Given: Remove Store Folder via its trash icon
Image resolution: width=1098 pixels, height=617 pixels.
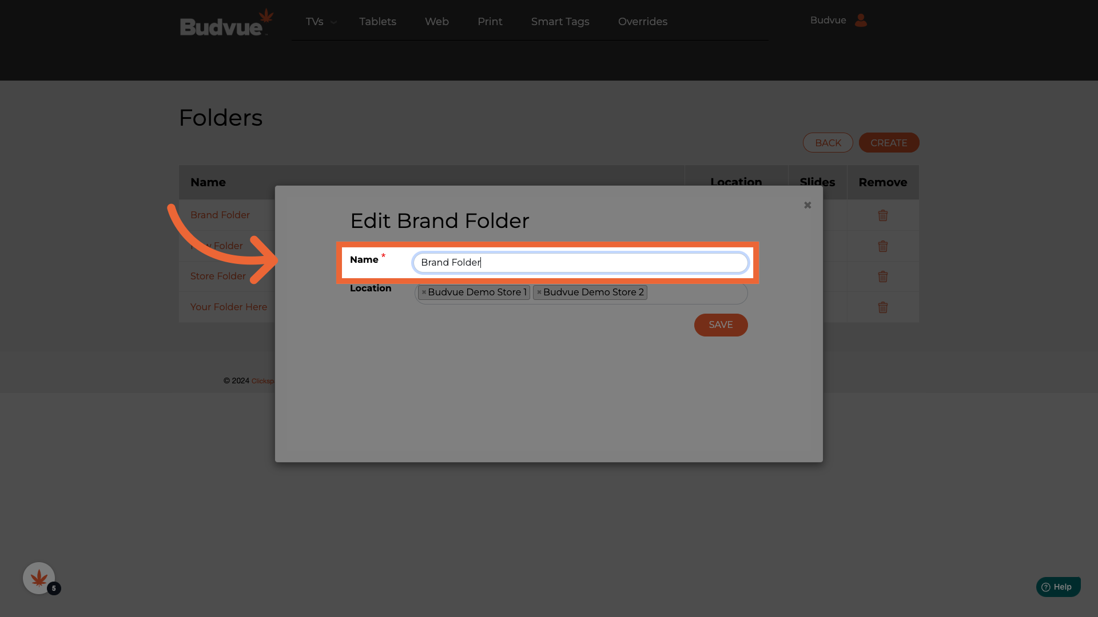Looking at the screenshot, I should pyautogui.click(x=882, y=277).
